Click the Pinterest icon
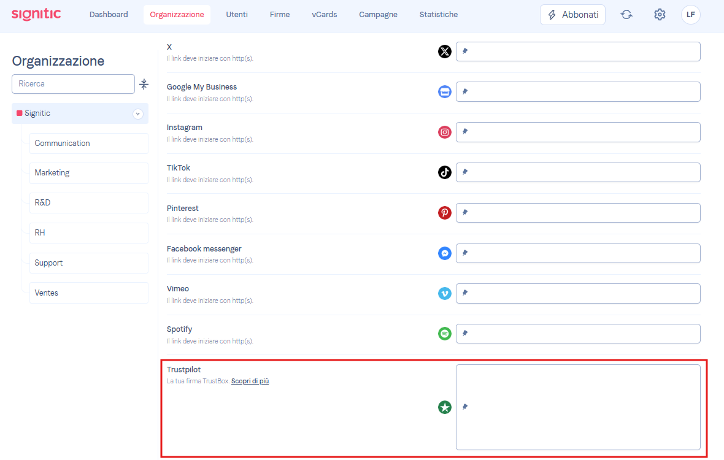This screenshot has height=460, width=724. [444, 213]
